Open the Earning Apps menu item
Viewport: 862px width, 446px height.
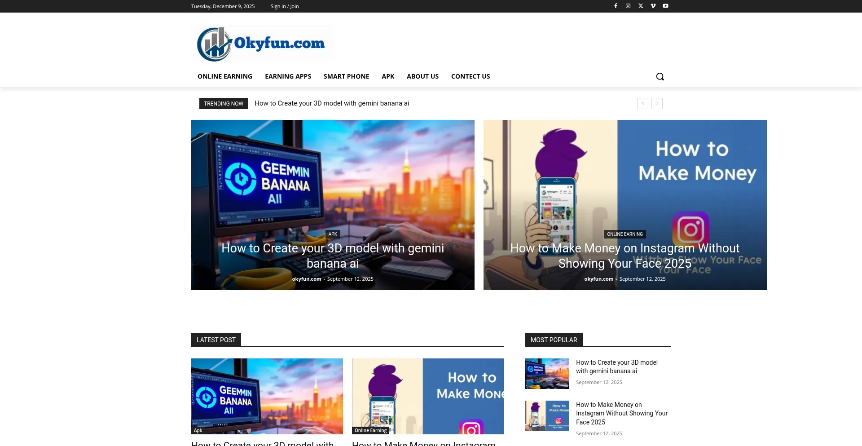pyautogui.click(x=288, y=76)
